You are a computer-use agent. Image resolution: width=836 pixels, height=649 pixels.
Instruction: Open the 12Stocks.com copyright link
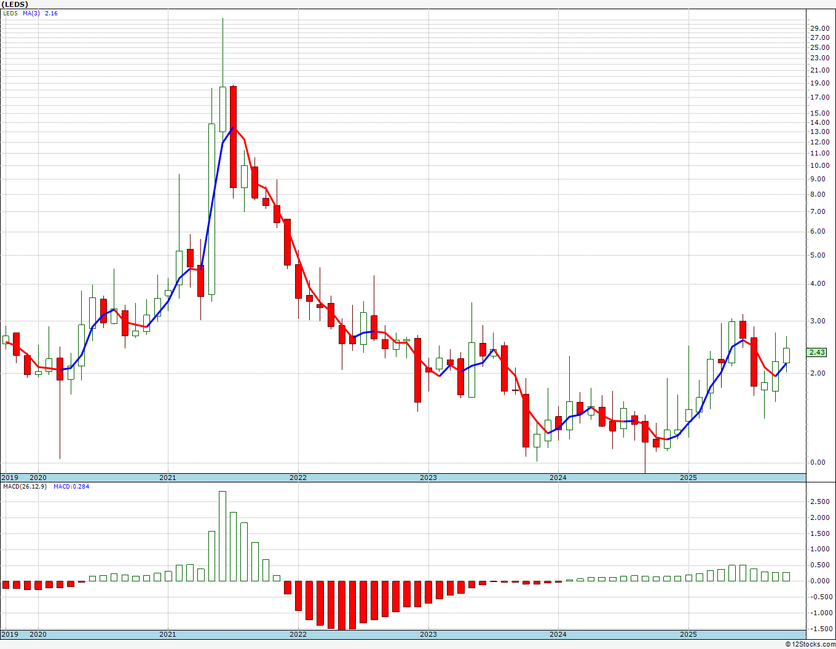tap(811, 644)
